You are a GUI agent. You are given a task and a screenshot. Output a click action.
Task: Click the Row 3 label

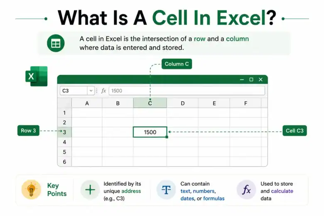(x=28, y=130)
